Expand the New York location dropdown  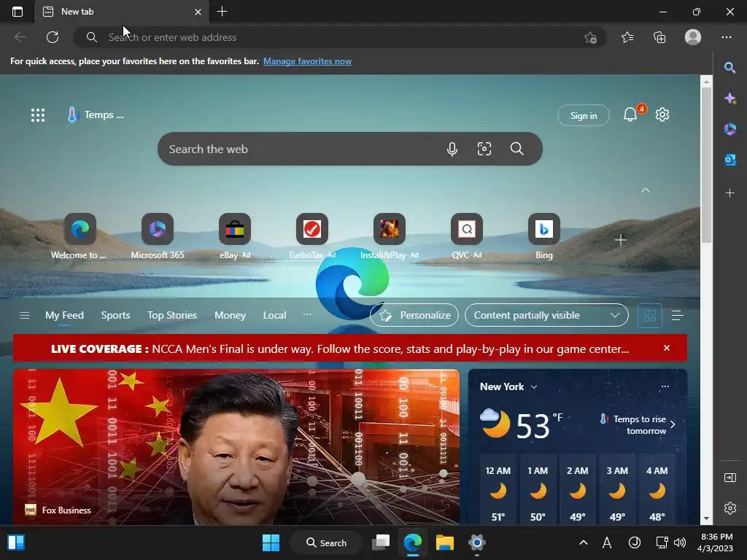coord(534,387)
